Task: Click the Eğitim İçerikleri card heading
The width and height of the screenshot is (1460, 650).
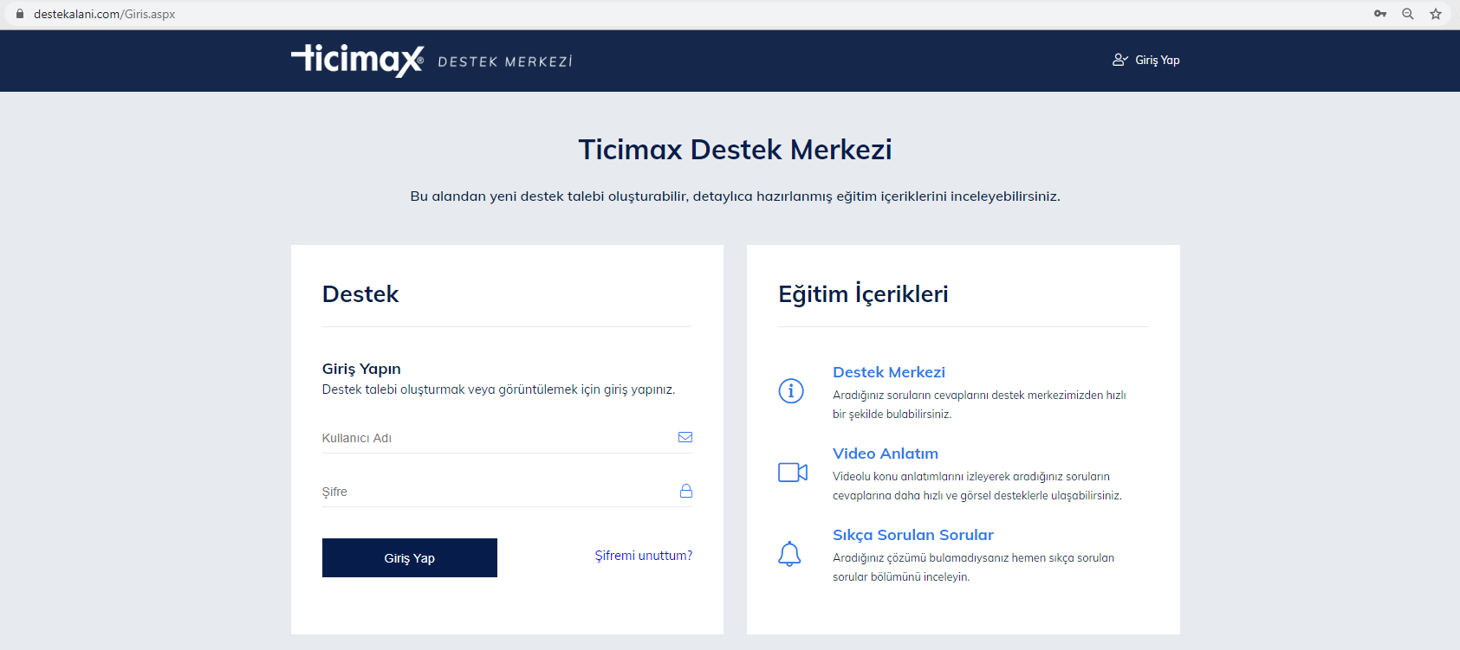Action: 863,294
